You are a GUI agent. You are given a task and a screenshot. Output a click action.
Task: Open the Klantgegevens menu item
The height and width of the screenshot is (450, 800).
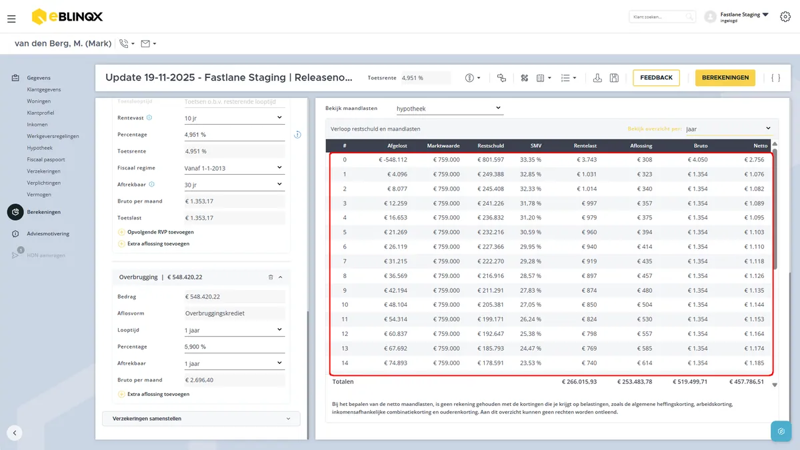pyautogui.click(x=44, y=89)
